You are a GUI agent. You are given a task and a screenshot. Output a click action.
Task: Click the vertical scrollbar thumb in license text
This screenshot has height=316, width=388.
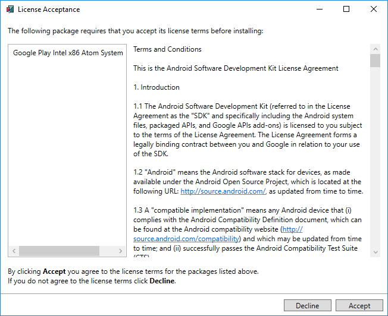coord(376,61)
